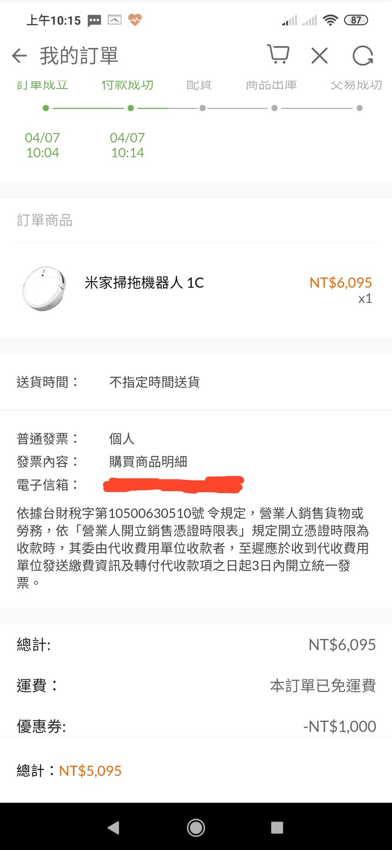Tap the second green progress dot
Screen dimensions: 392x850
click(131, 108)
